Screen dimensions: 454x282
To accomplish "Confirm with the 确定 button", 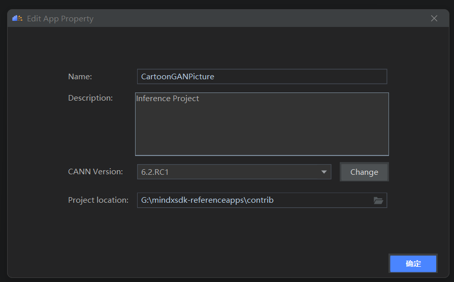I will tap(413, 264).
